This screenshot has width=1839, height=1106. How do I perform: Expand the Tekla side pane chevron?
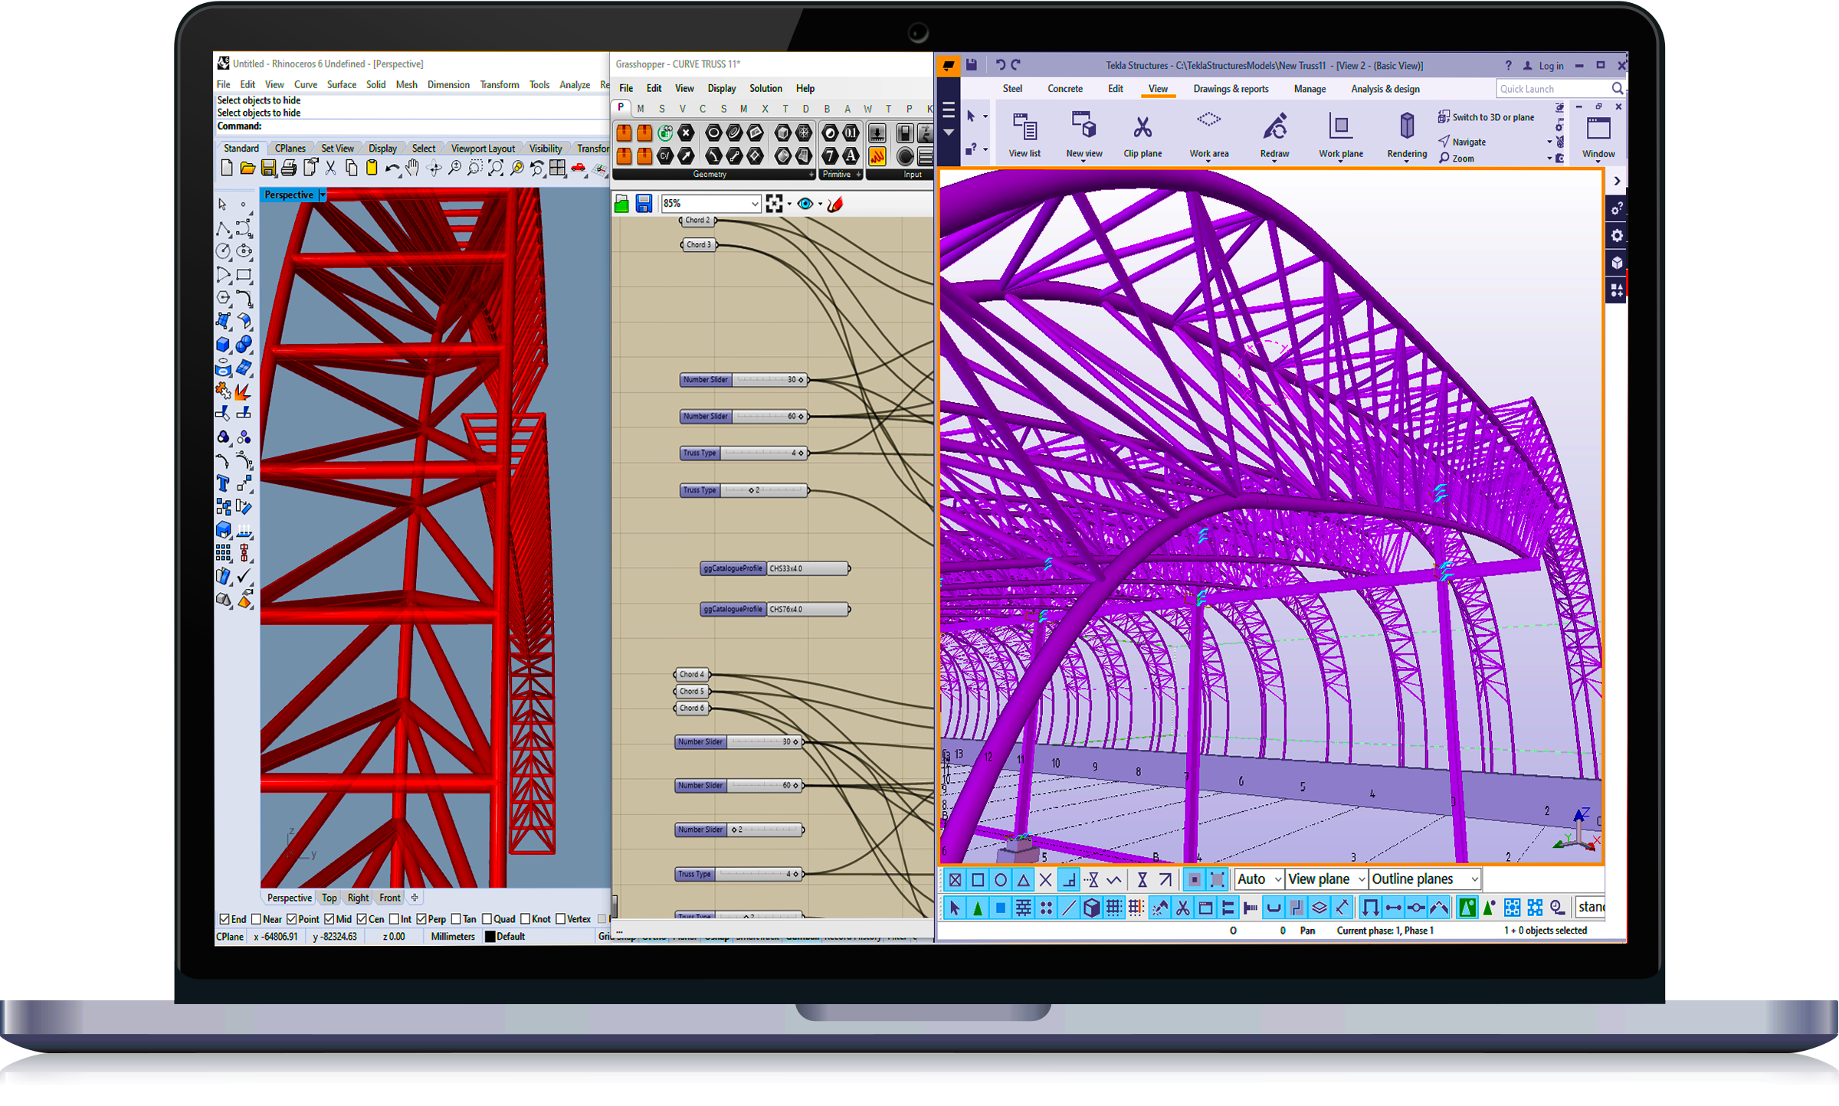[x=1617, y=182]
